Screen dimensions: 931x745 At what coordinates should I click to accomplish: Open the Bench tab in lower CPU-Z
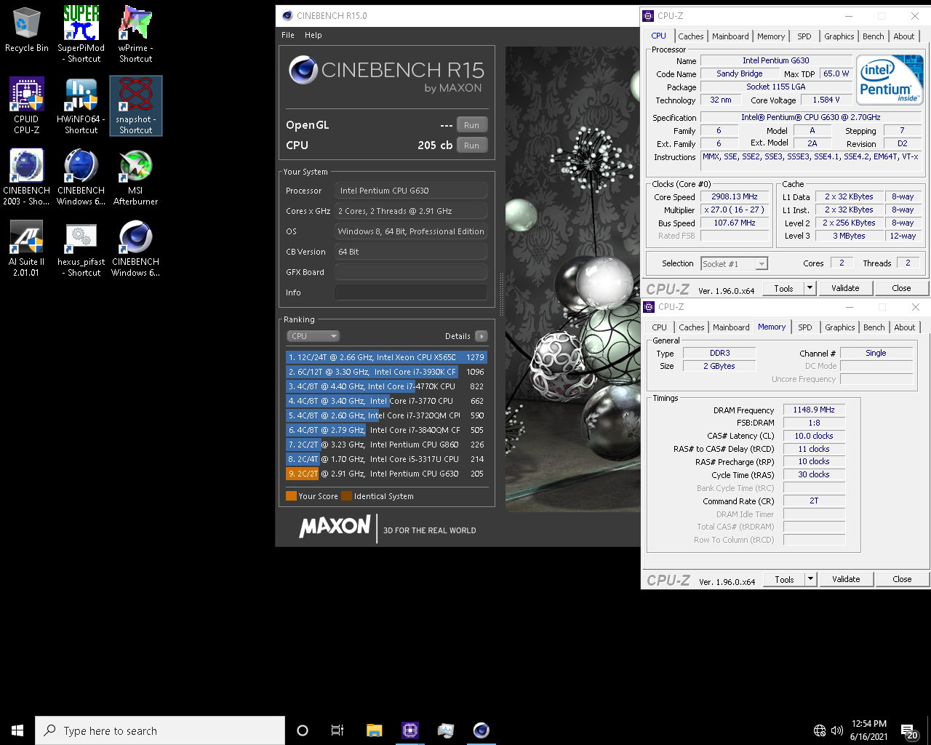[x=874, y=327]
